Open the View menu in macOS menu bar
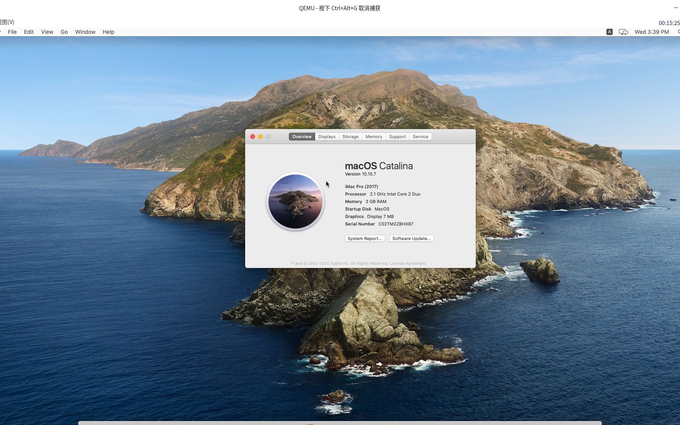Viewport: 680px width, 425px height. tap(47, 32)
